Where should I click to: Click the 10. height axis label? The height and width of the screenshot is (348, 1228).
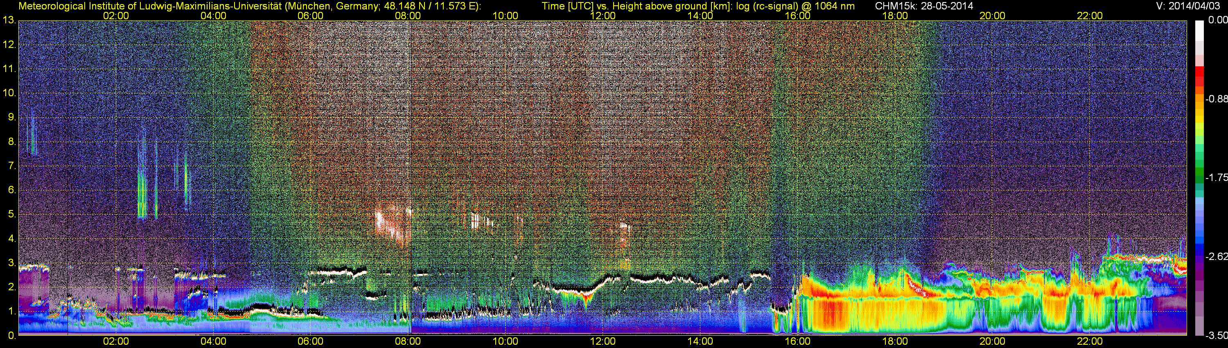(x=9, y=93)
